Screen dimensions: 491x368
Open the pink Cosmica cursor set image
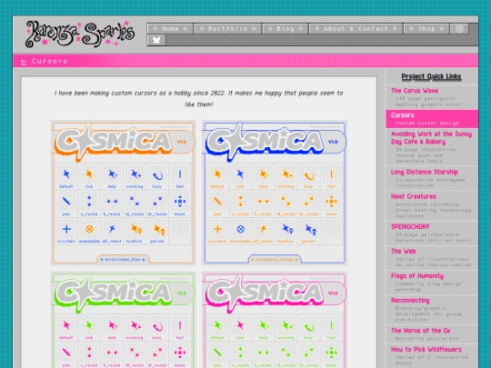click(x=275, y=320)
